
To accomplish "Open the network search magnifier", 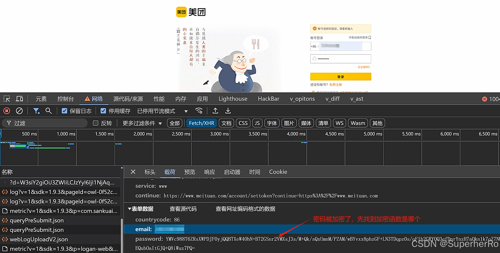I will click(x=48, y=111).
